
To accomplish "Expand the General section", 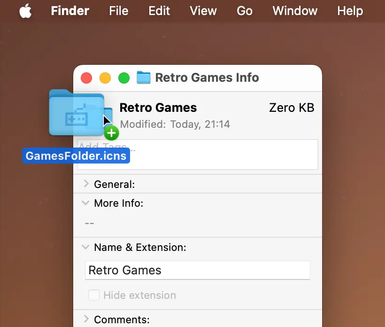I will point(86,184).
